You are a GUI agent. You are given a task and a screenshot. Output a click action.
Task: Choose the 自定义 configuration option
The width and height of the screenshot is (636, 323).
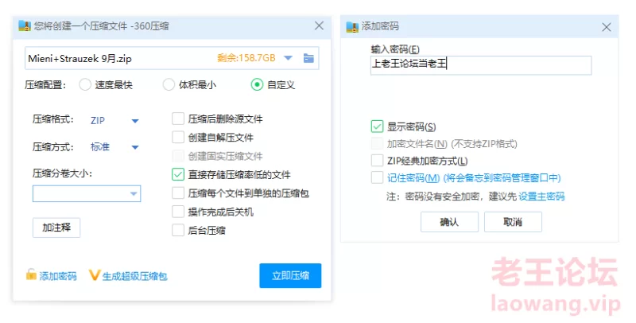pyautogui.click(x=257, y=84)
